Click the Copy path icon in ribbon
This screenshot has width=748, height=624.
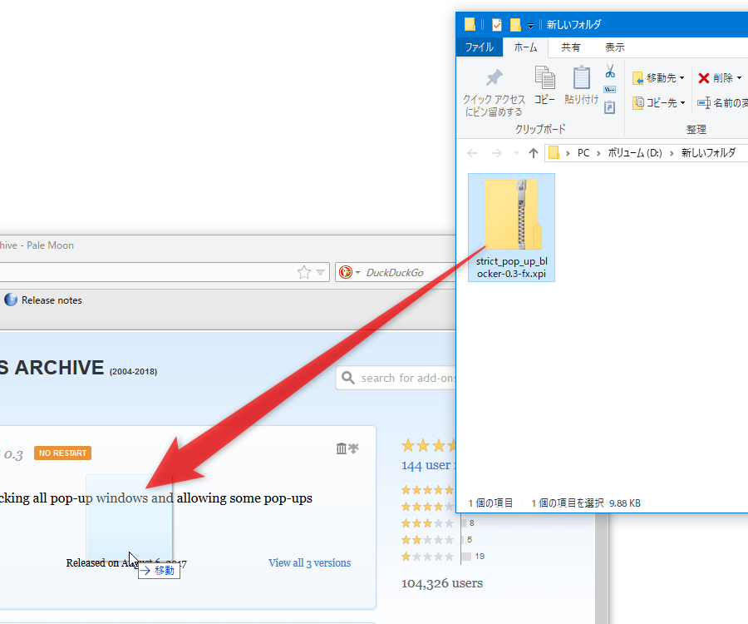click(610, 89)
